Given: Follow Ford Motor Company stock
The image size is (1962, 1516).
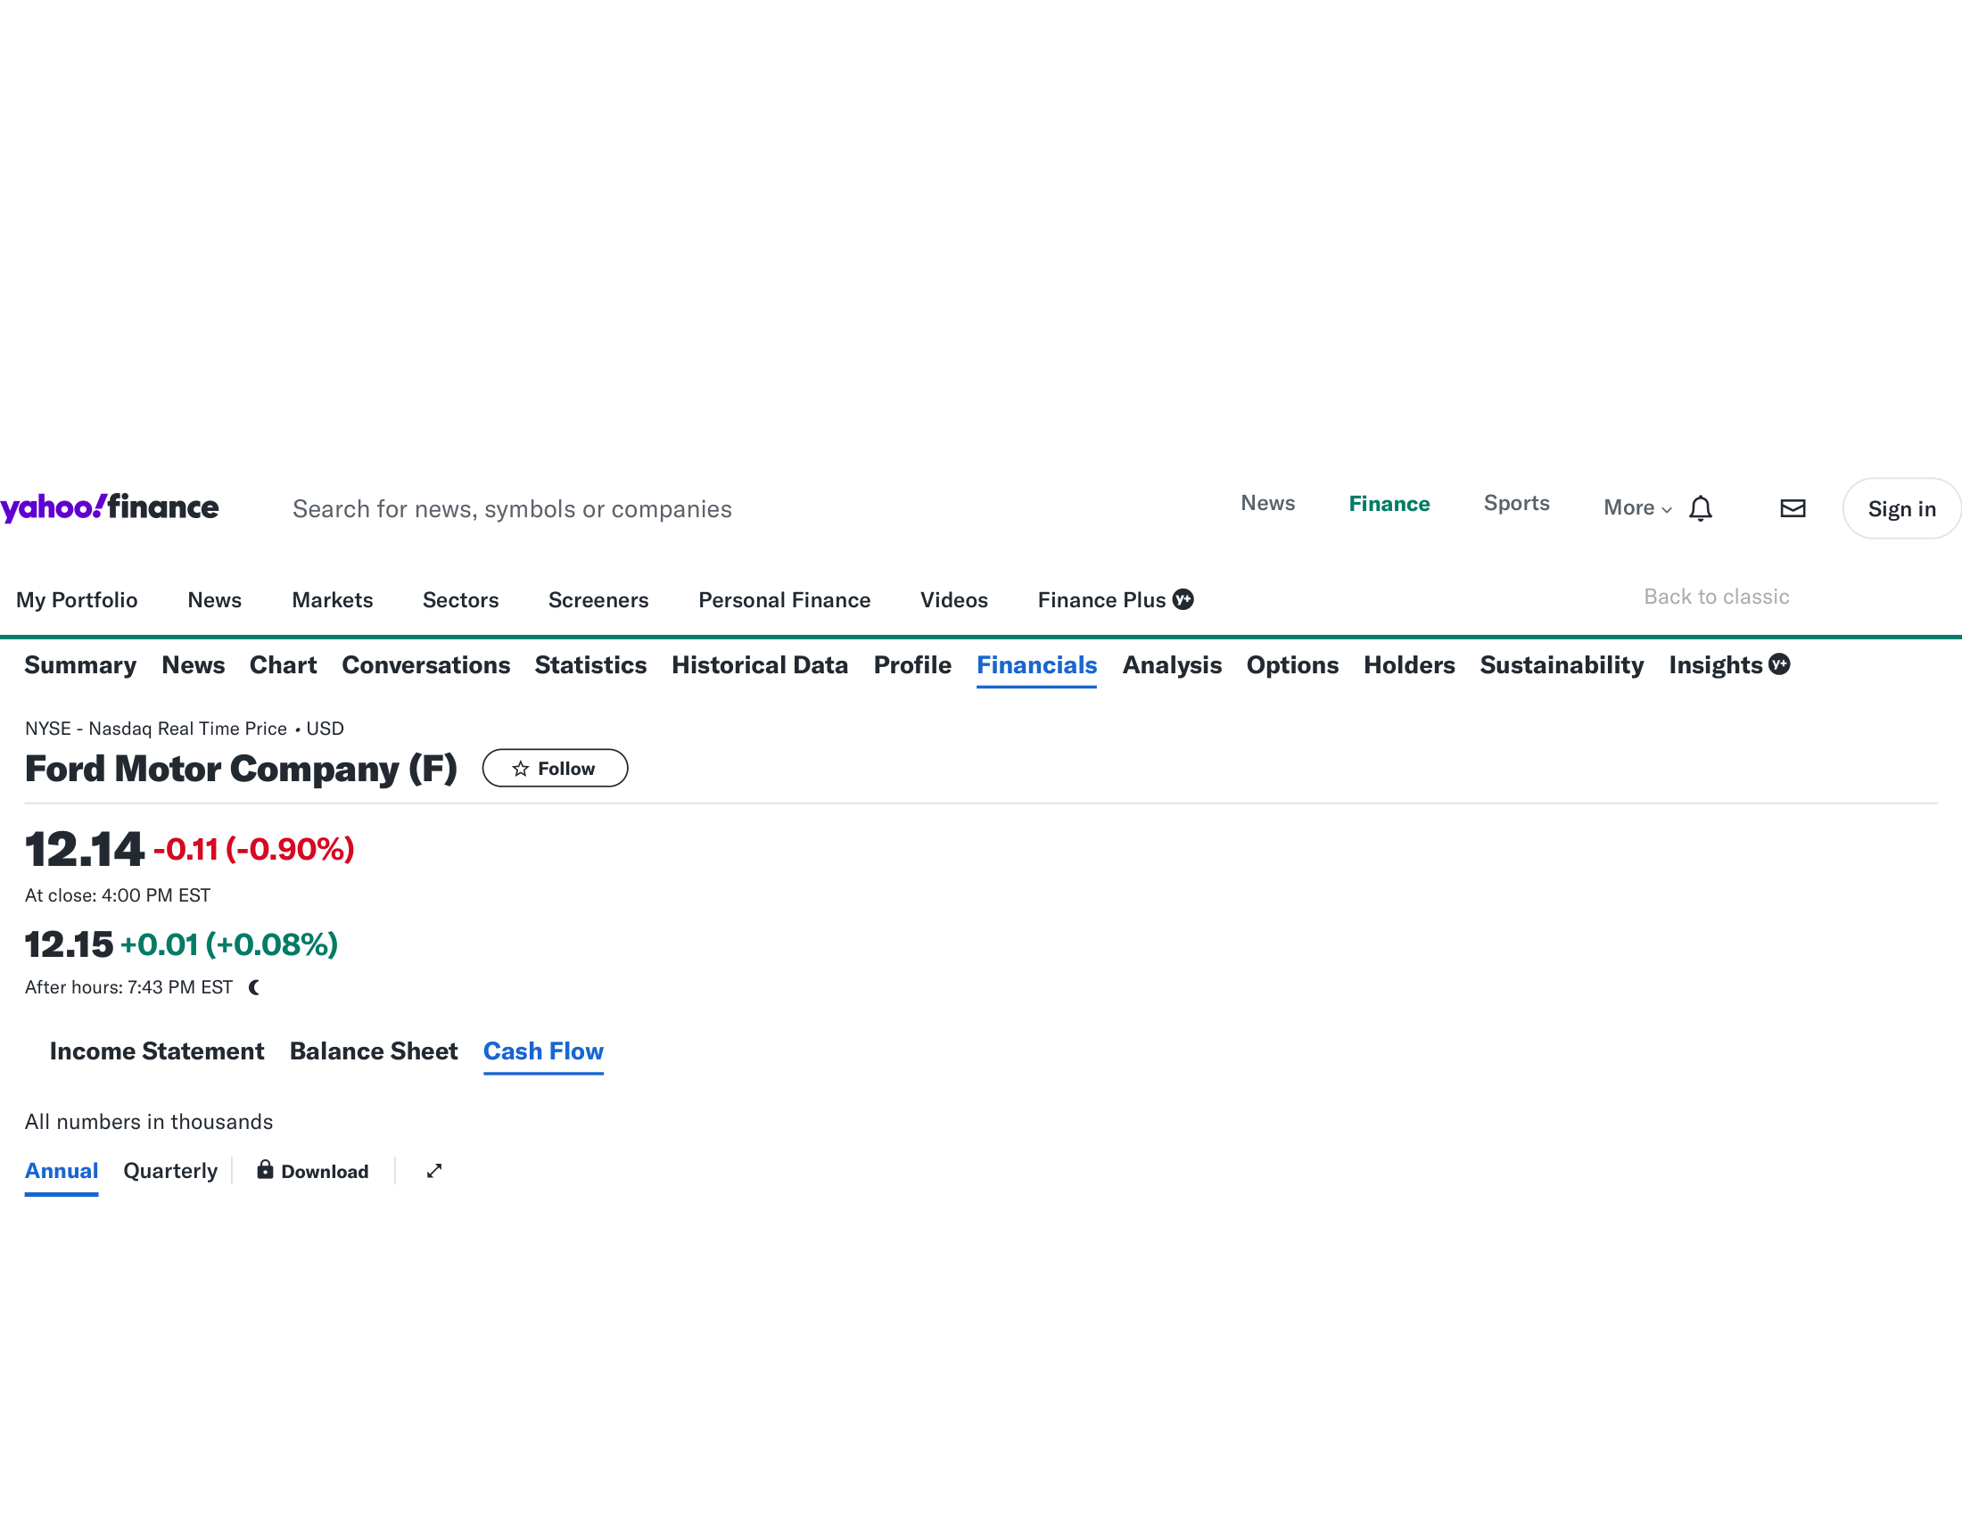Looking at the screenshot, I should coord(555,769).
